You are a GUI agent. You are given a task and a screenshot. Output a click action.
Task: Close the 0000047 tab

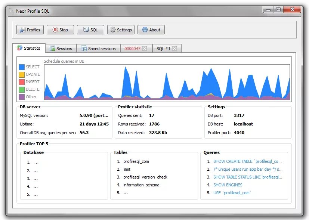(145, 49)
